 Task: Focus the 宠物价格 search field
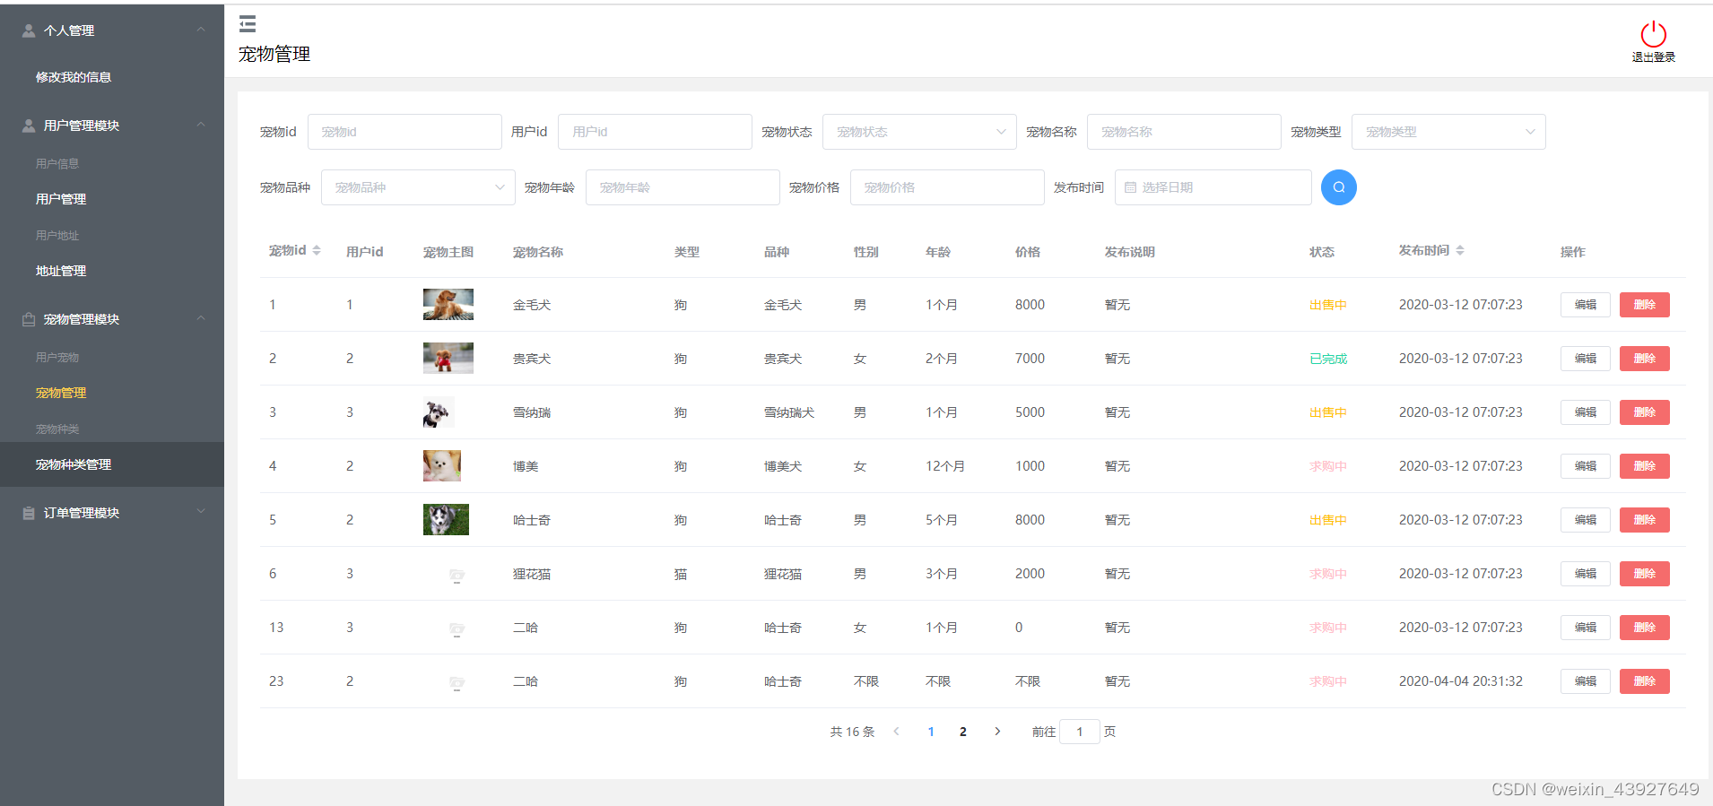(x=947, y=187)
